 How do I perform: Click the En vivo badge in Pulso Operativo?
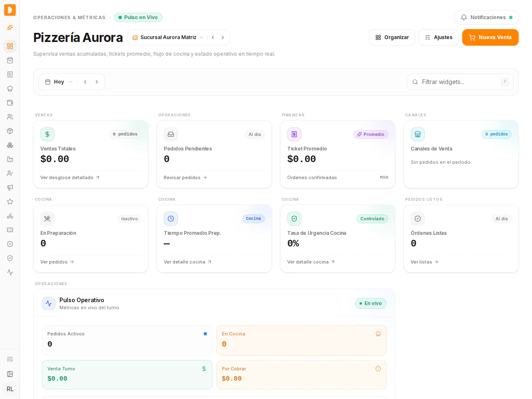371,303
